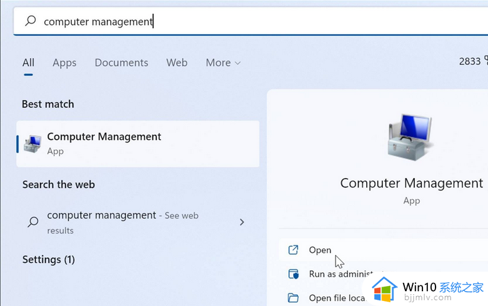Click the Best match heading

[48, 104]
